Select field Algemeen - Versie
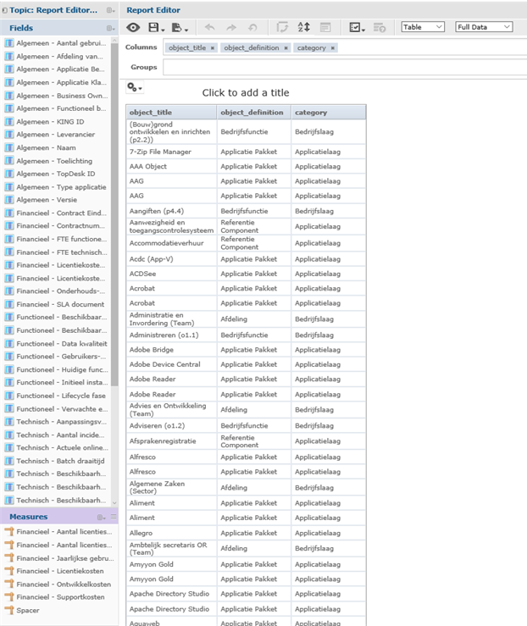527x626 pixels. [x=47, y=200]
